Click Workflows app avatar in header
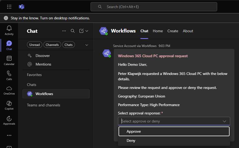 point(103,31)
